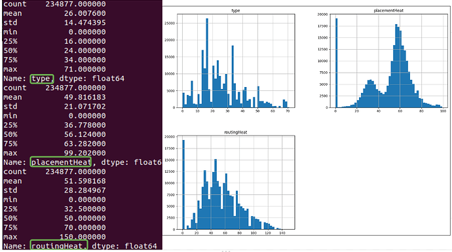Select the mean value 49.816183
452x252 pixels.
pos(85,97)
